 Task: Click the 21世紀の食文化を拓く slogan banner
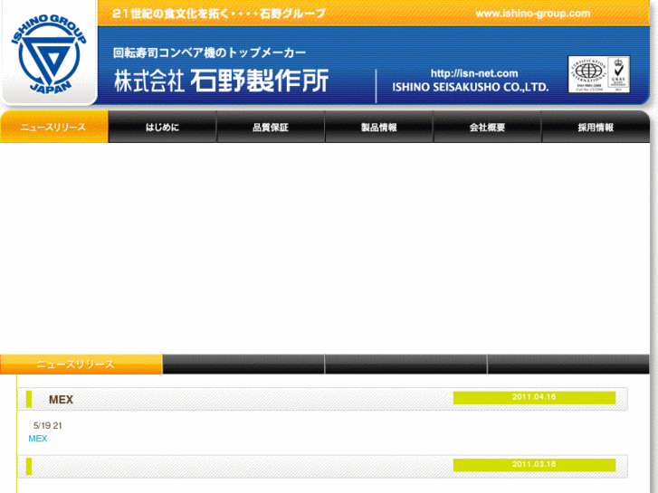(x=219, y=14)
